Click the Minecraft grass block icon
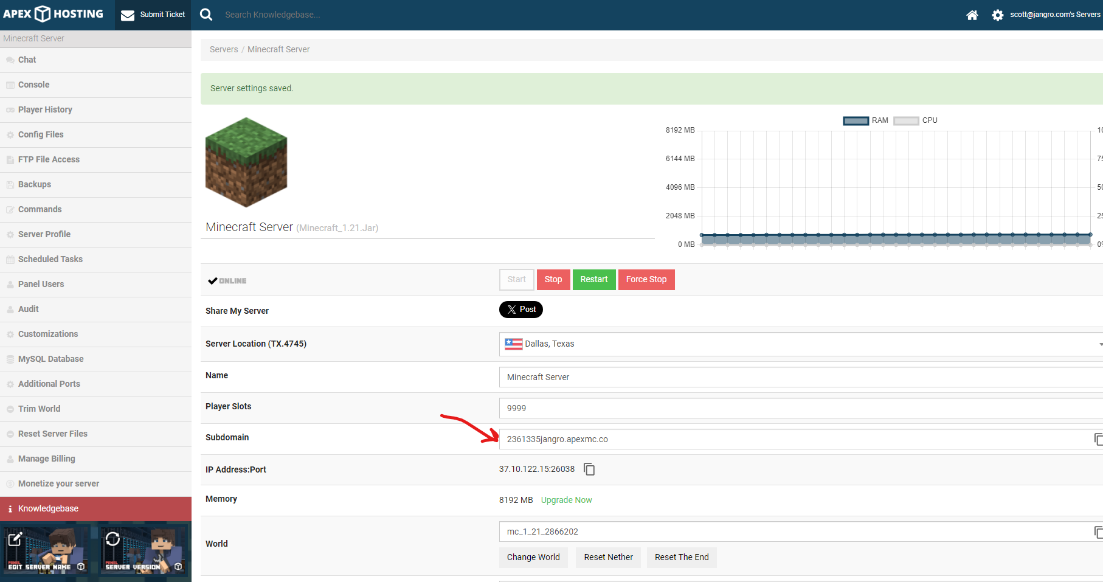The image size is (1103, 582). [x=246, y=162]
